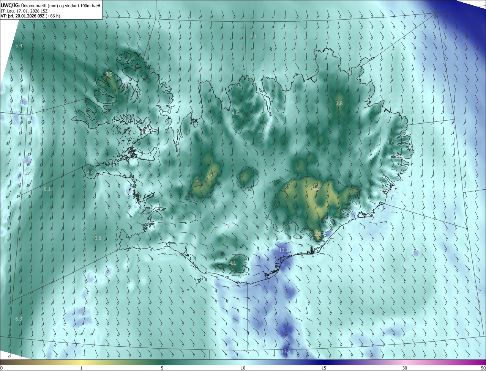The width and height of the screenshot is (486, 371).
Task: Select the 6.1 value label
Action: pos(47,189)
